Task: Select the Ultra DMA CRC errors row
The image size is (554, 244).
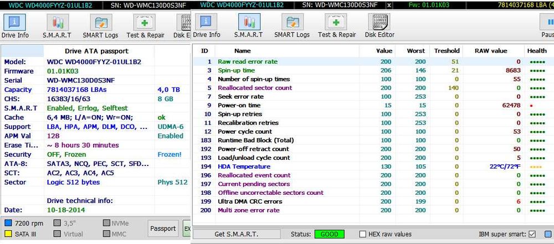Action: (x=373, y=201)
